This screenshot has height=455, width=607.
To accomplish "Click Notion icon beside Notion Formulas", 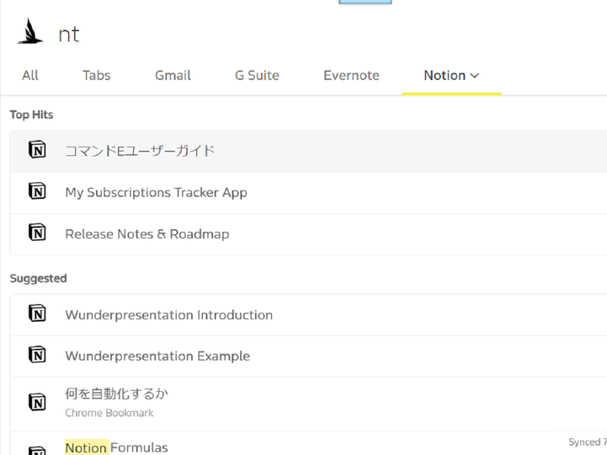I will click(x=37, y=450).
